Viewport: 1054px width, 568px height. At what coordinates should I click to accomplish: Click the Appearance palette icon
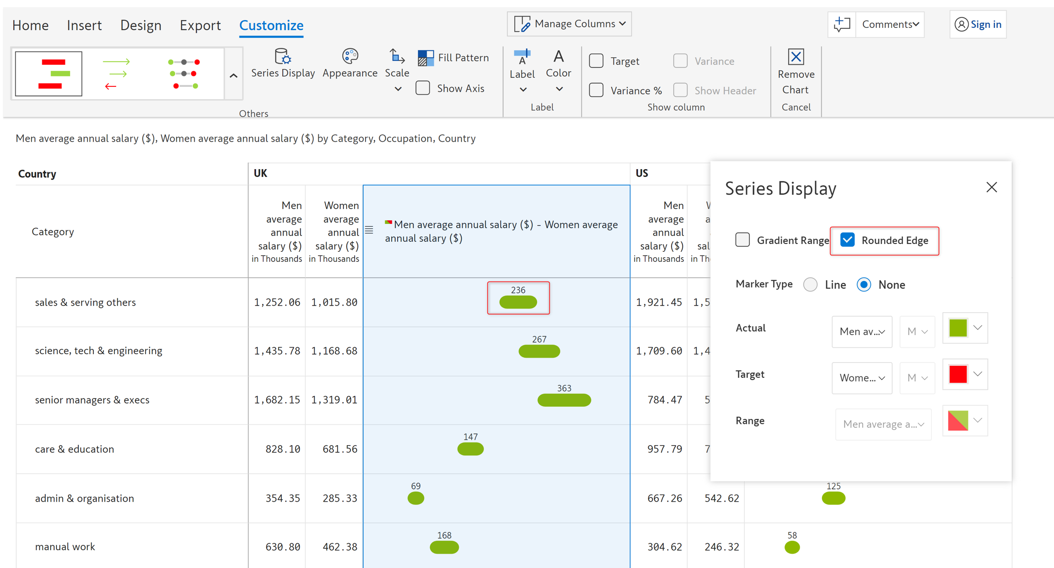(350, 57)
